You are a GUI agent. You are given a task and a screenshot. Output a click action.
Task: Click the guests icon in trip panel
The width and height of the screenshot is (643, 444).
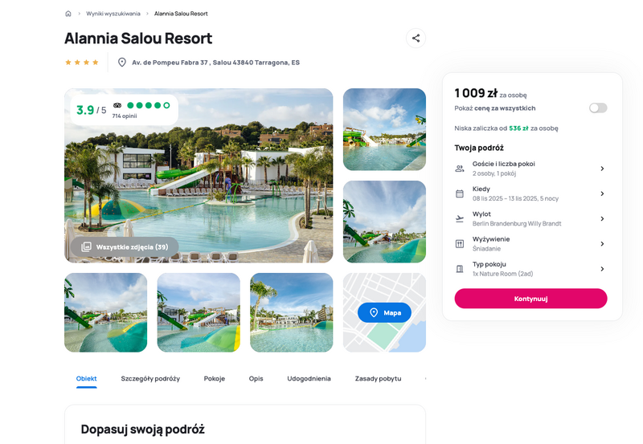point(460,169)
